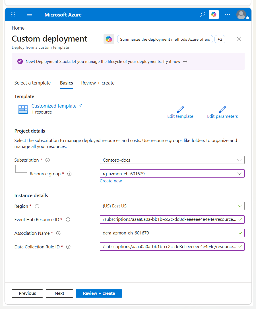
Task: Expand the +2 Copilot suggestions
Action: point(220,39)
